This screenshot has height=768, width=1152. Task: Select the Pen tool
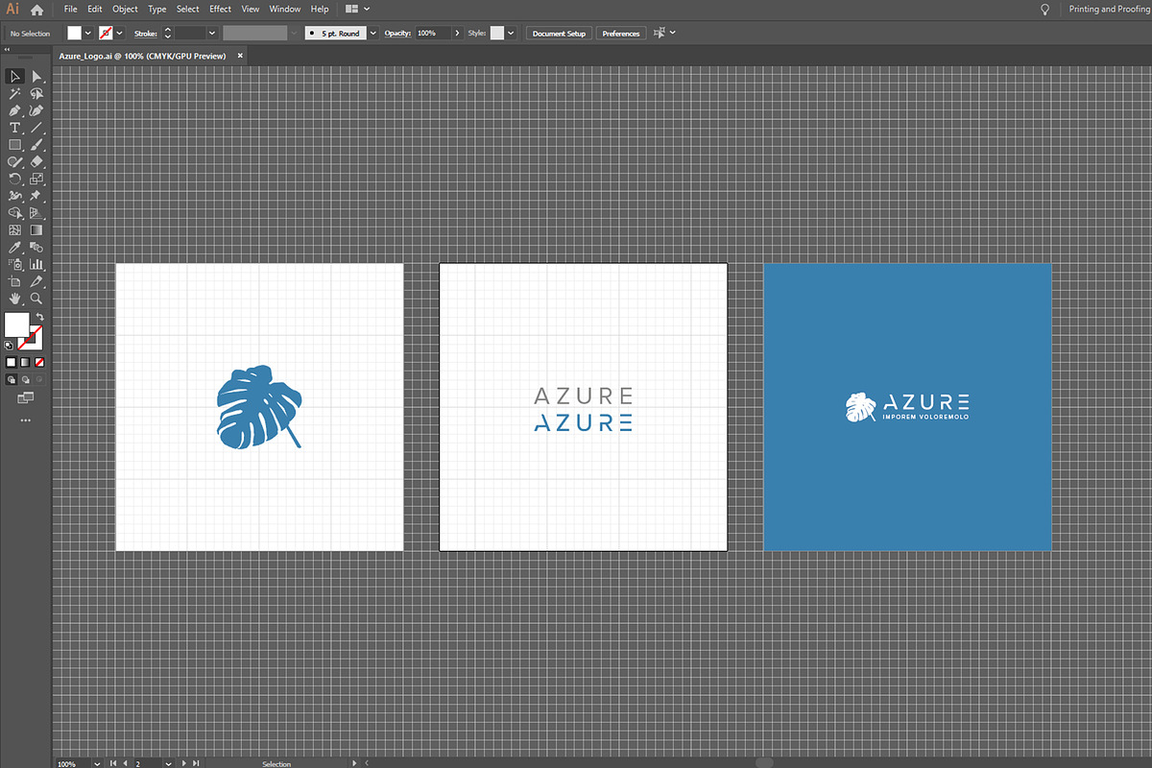pyautogui.click(x=15, y=110)
